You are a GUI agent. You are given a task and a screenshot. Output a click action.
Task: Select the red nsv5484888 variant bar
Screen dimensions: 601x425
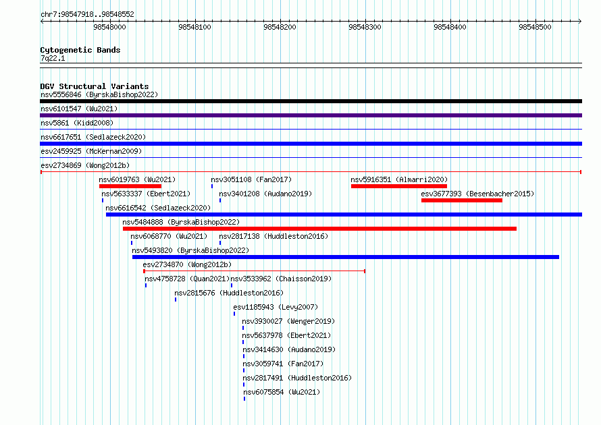pos(319,229)
